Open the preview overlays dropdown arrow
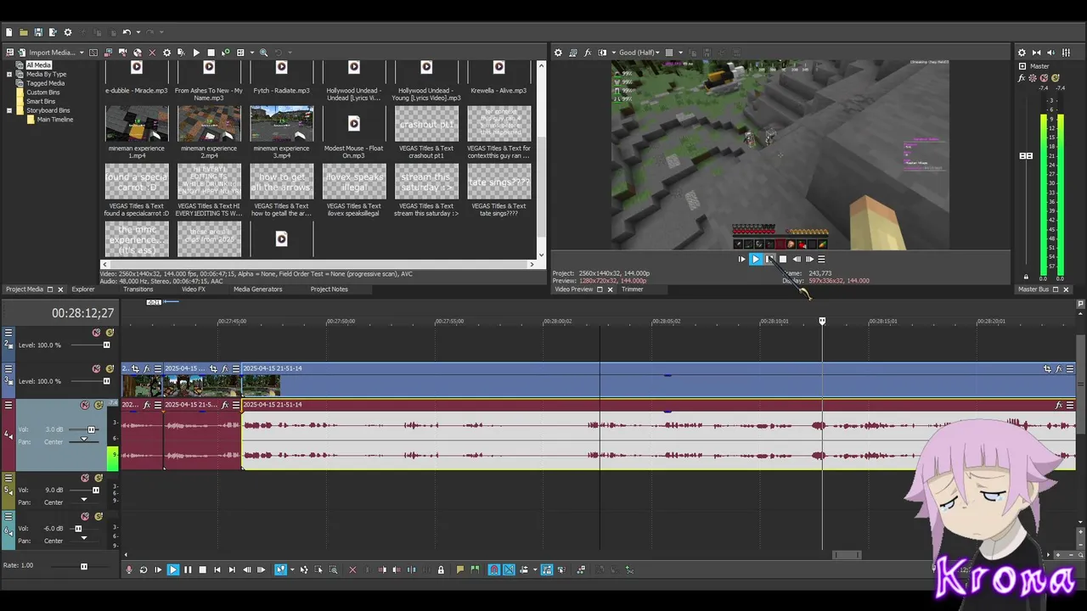1087x611 pixels. [680, 53]
